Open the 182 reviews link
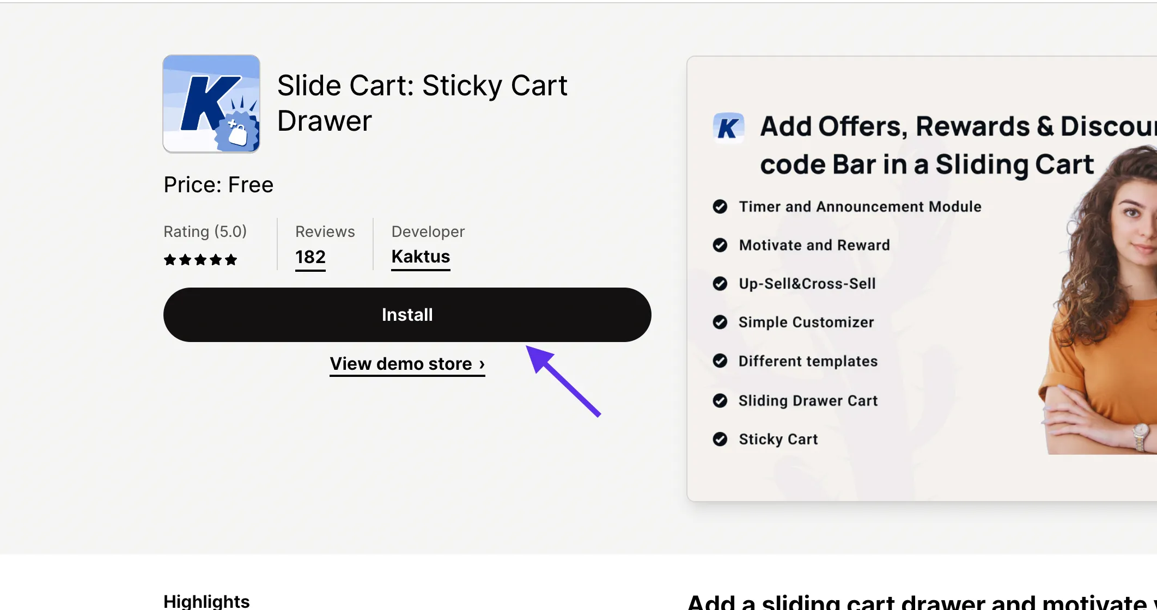The width and height of the screenshot is (1157, 610). point(310,257)
